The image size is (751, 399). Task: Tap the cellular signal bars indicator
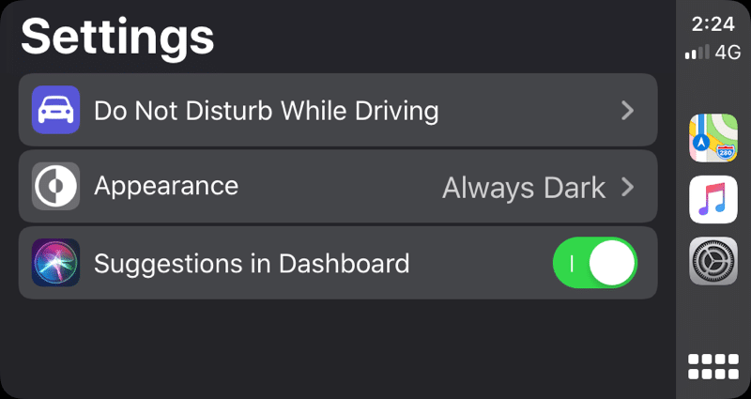697,54
